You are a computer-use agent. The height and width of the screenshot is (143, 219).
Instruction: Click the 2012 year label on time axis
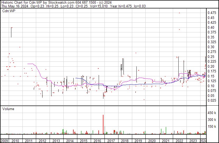42,141
